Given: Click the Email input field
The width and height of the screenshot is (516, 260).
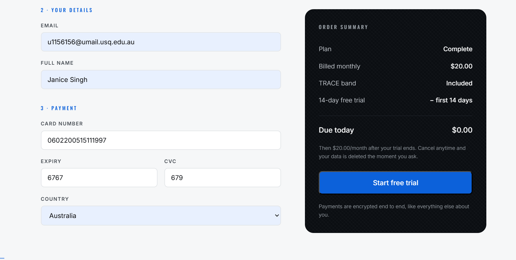Looking at the screenshot, I should [161, 42].
